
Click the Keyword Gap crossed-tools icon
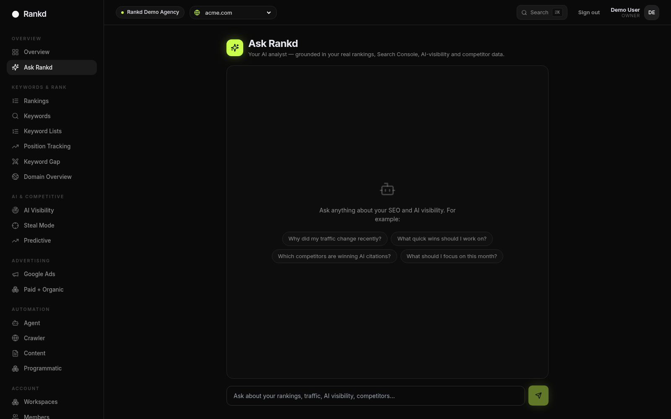coord(16,162)
